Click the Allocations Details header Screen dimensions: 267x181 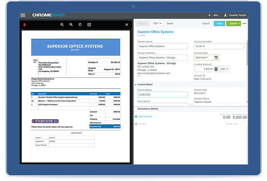coord(148,109)
